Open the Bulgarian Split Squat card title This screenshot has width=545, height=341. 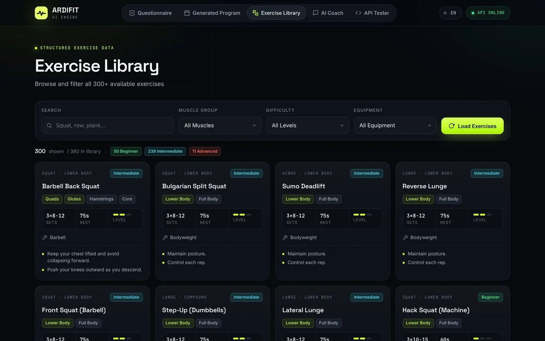click(194, 186)
